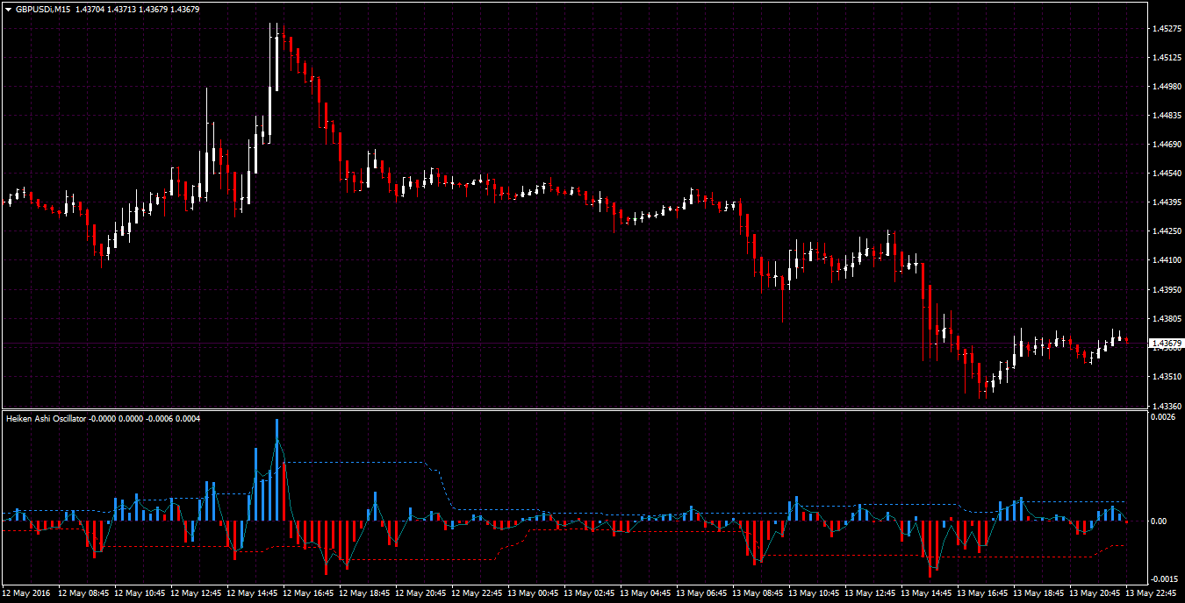Image resolution: width=1185 pixels, height=603 pixels.
Task: Click the 1.43360 price axis label
Action: (1167, 406)
